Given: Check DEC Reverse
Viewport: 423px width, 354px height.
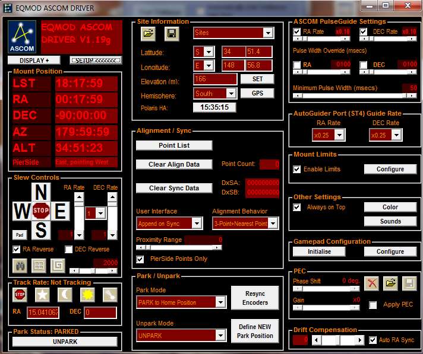Looking at the screenshot, I should (68, 249).
